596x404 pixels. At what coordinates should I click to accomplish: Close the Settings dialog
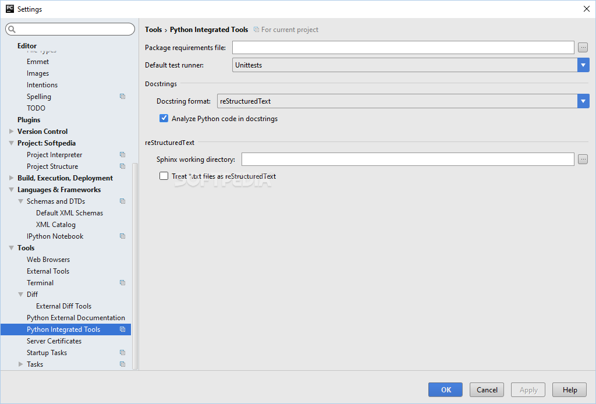[x=587, y=9]
